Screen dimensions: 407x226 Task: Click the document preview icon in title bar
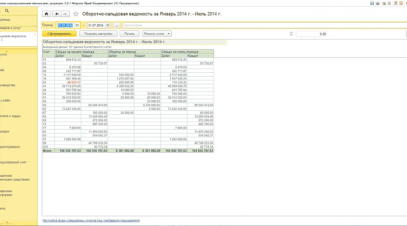389,3
